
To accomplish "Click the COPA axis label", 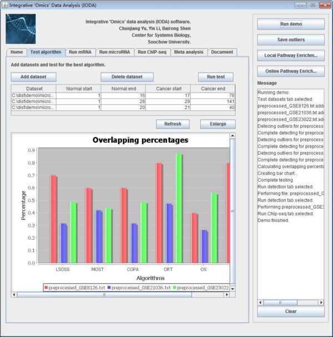I will (133, 269).
